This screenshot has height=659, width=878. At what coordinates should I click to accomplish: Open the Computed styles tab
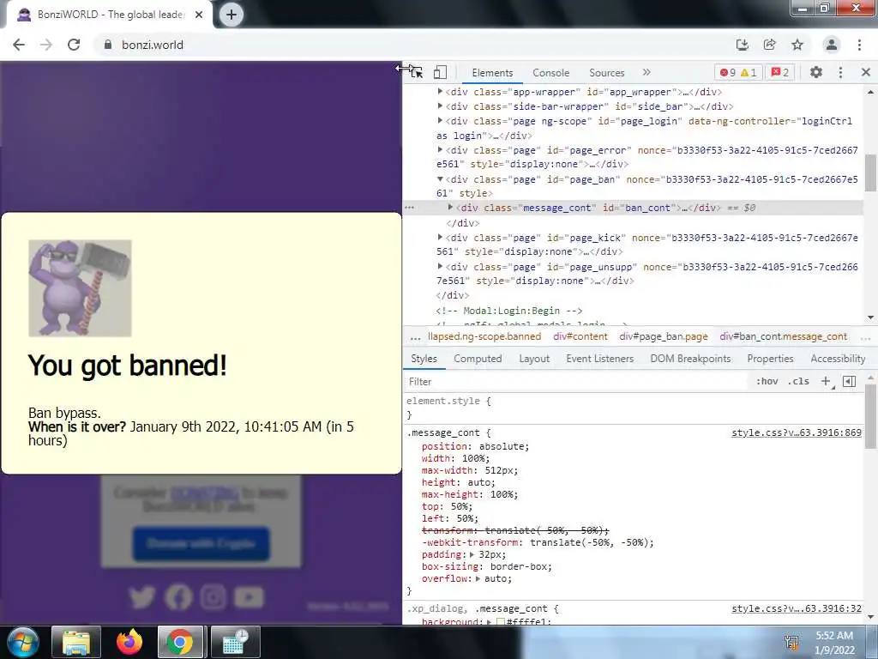coord(478,359)
